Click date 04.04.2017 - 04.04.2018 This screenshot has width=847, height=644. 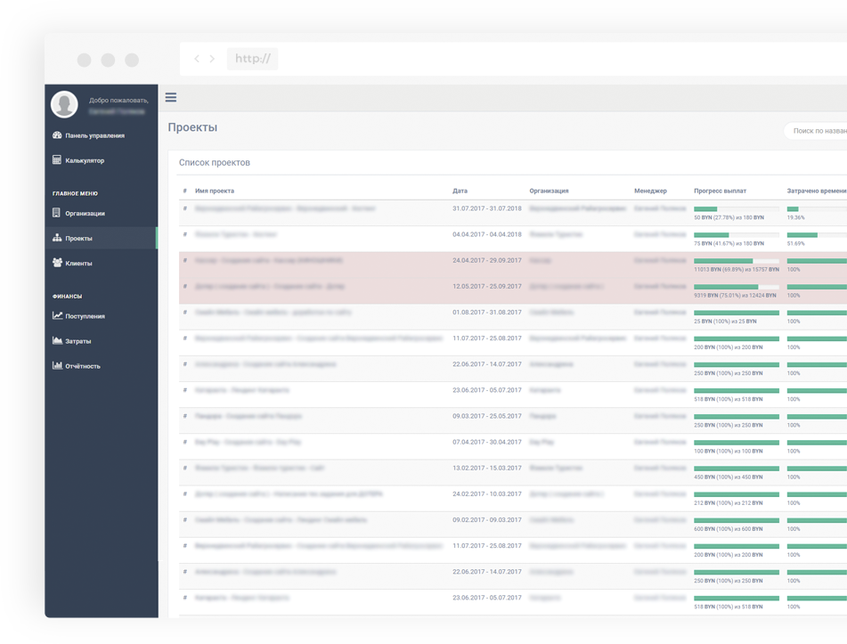pos(487,234)
